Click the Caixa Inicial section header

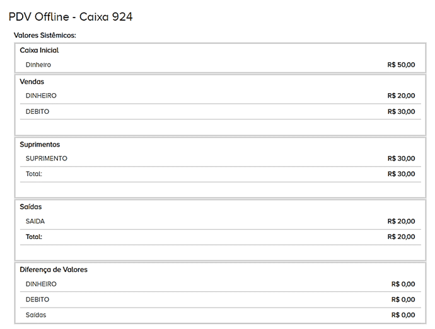point(39,50)
